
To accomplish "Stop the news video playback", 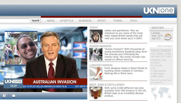I will (x=14, y=96).
